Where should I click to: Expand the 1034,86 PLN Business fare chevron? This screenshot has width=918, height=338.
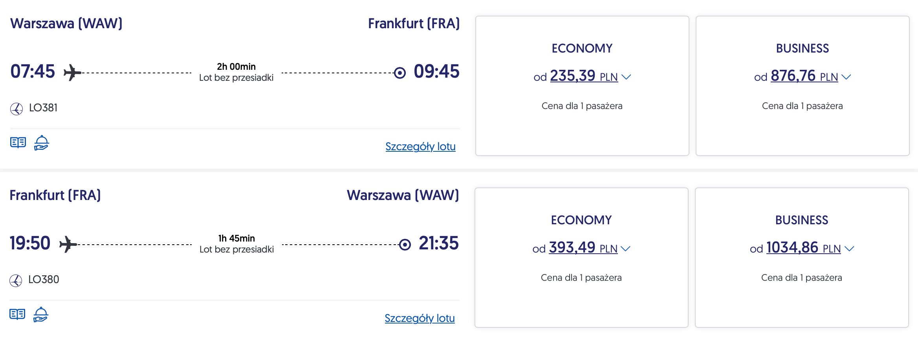(x=849, y=249)
